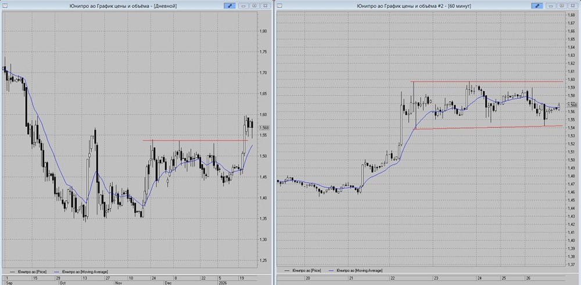581x285 pixels.
Task: Click date 25 on 60-minute time axis
Action: point(504,277)
